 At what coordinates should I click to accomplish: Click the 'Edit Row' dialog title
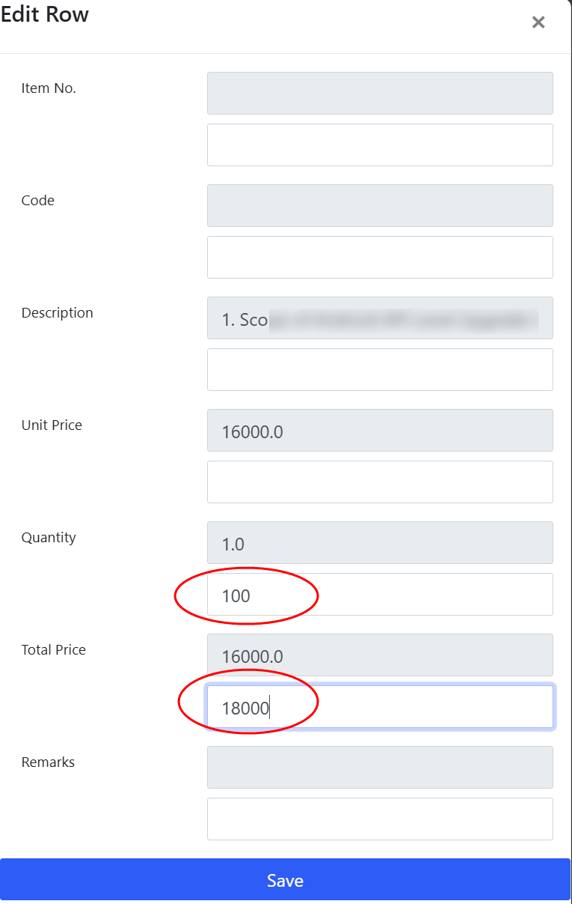(x=45, y=15)
